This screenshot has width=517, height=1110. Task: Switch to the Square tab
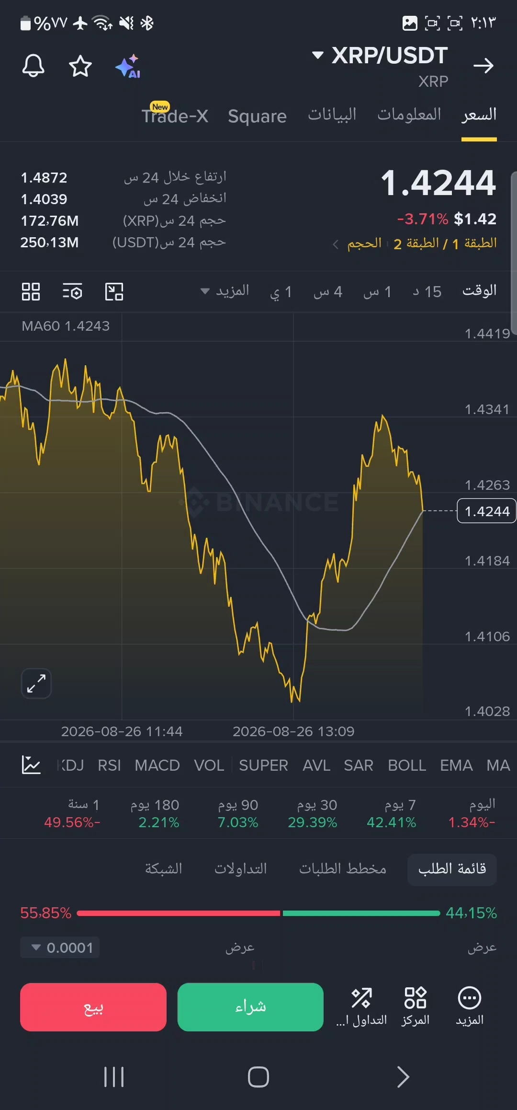(257, 116)
